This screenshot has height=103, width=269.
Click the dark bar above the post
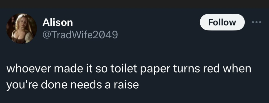[x=134, y=4]
